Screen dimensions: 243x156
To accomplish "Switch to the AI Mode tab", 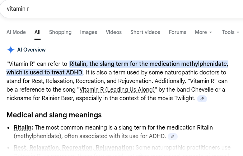I will tap(16, 32).
